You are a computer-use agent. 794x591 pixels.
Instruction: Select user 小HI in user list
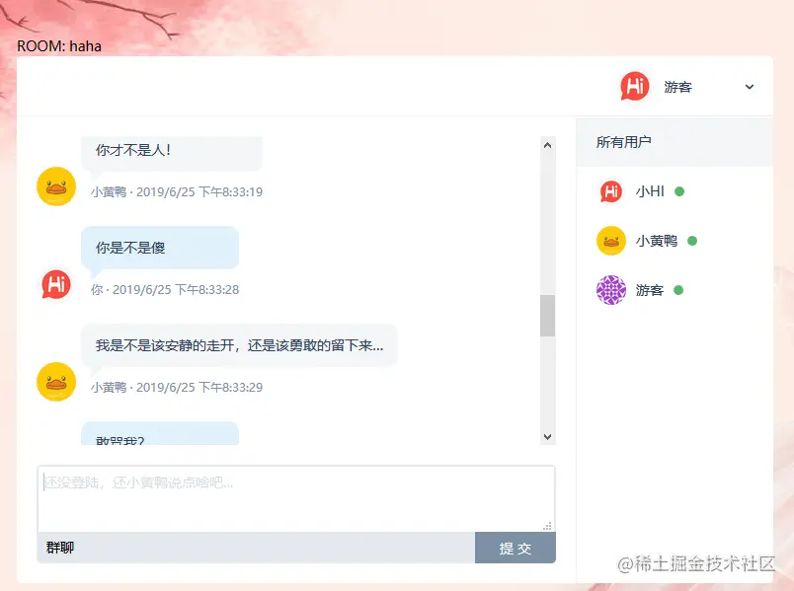pos(675,191)
